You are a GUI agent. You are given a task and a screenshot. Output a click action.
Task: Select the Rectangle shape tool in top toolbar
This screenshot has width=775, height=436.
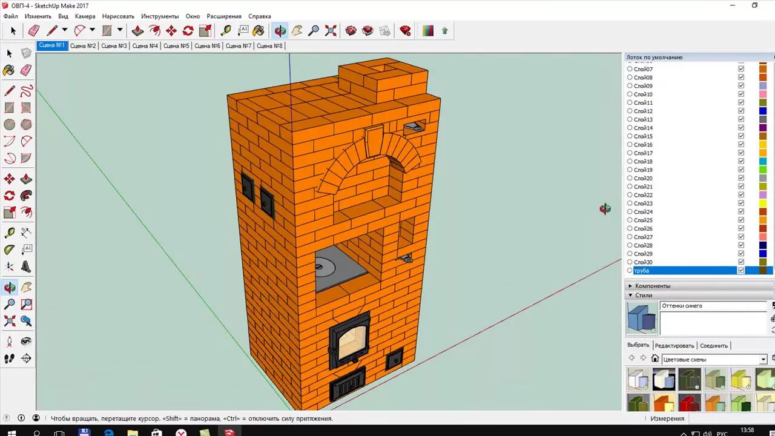click(107, 30)
